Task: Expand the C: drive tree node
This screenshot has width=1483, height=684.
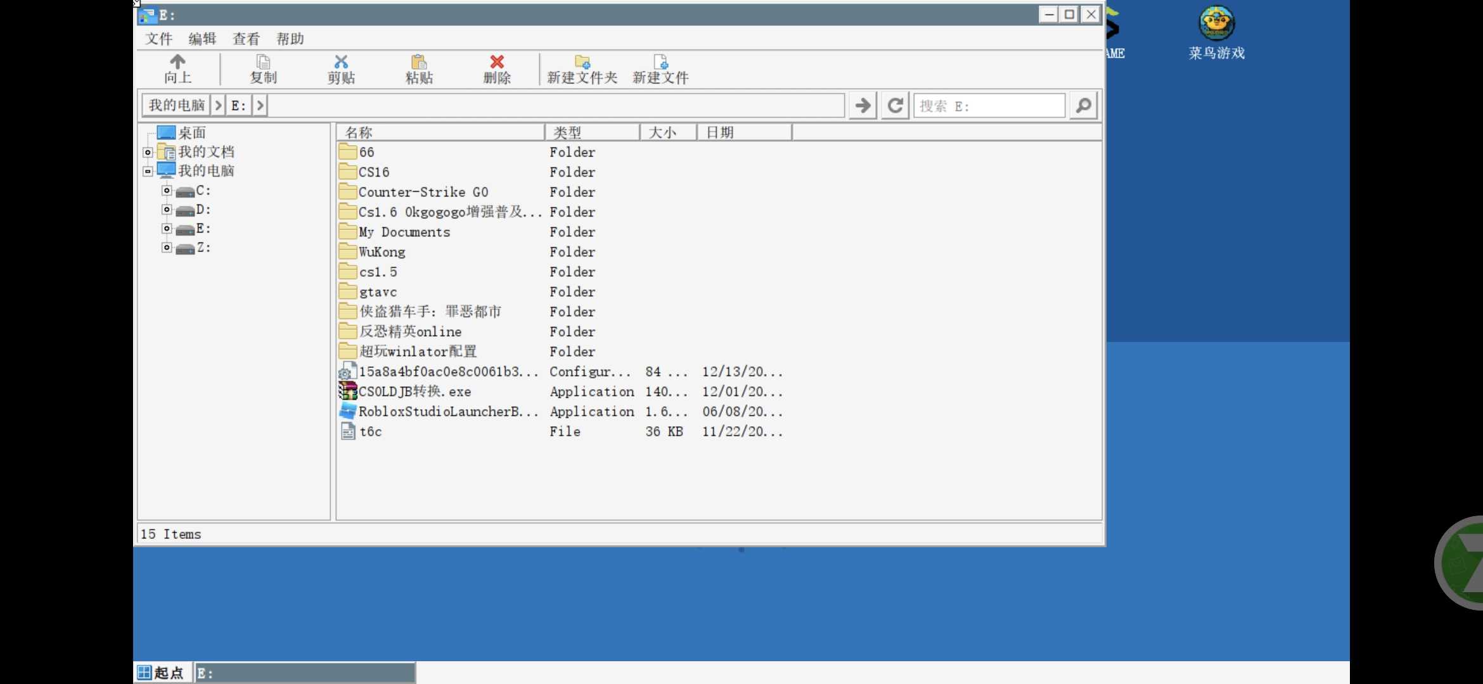Action: 167,191
